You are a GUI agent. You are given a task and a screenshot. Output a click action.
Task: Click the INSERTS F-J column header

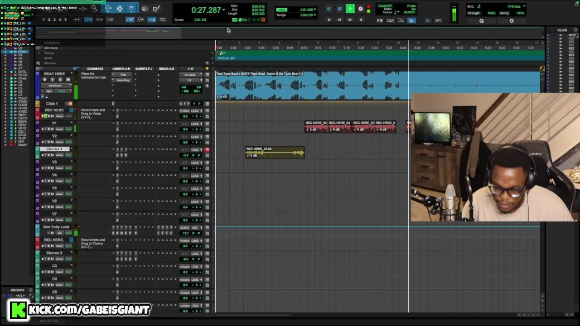144,69
